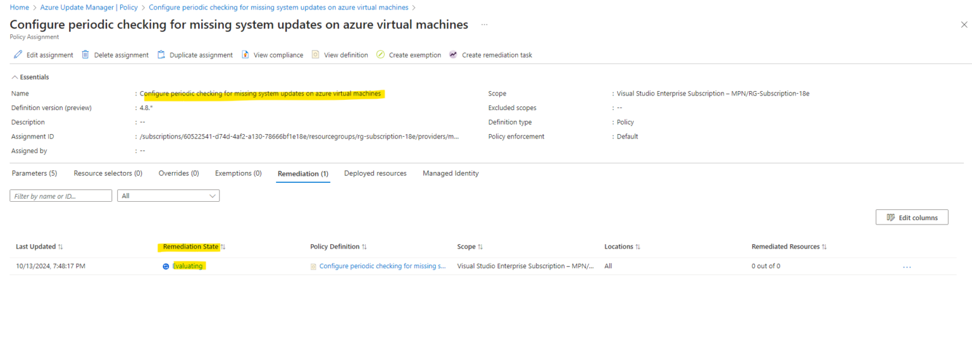Click the Create exemption circle icon
972x341 pixels.
pyautogui.click(x=380, y=55)
